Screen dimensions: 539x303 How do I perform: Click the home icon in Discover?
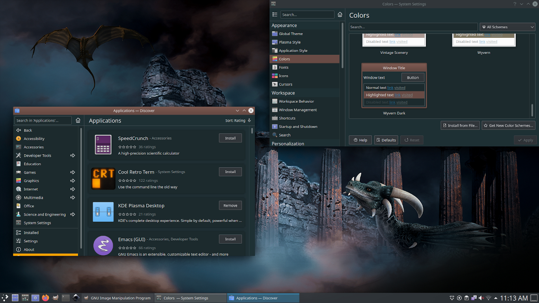78,120
